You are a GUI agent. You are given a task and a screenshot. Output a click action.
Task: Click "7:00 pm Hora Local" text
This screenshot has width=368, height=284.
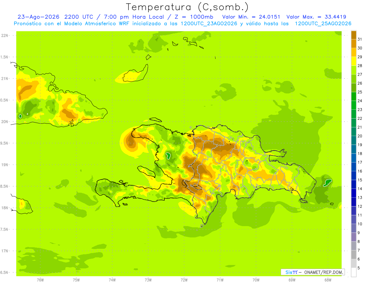134,17
